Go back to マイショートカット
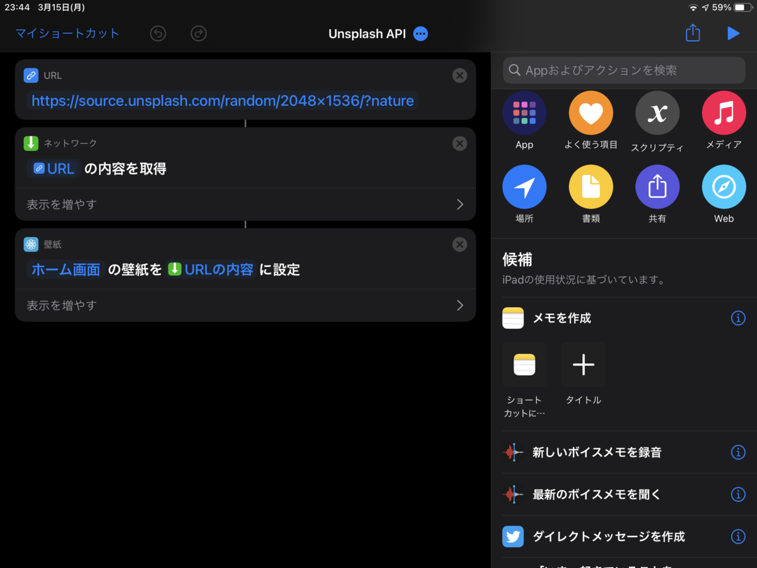This screenshot has width=757, height=568. (x=67, y=33)
